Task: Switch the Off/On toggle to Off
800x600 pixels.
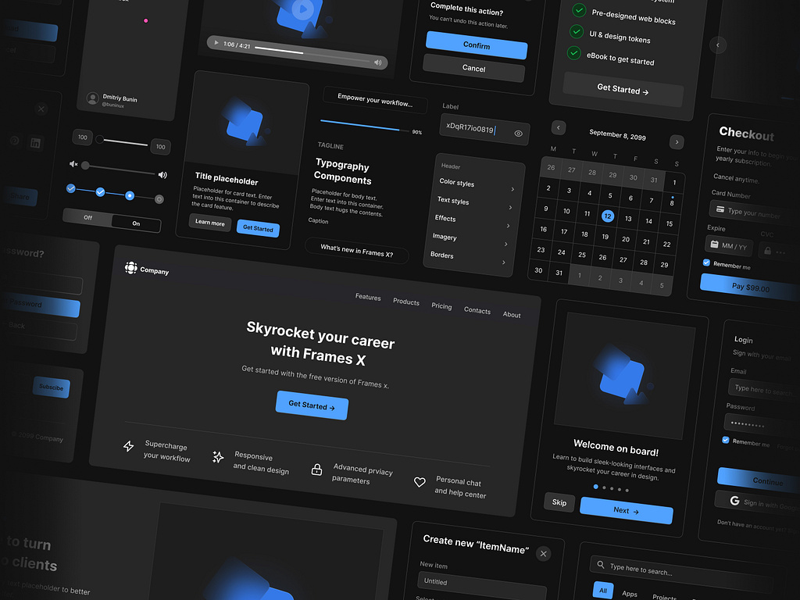Action: (88, 220)
